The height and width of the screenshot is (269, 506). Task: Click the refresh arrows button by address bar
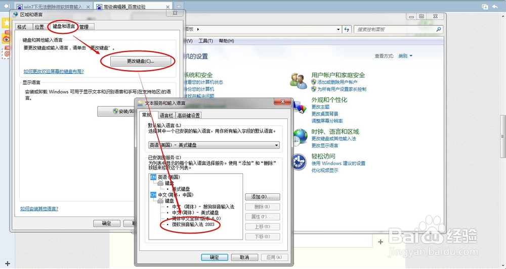point(347,29)
